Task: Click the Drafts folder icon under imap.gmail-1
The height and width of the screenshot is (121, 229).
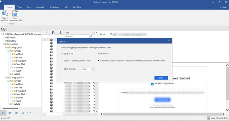Action: point(15,88)
